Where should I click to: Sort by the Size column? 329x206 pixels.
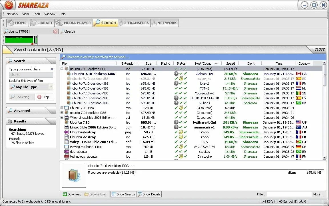tap(148, 64)
